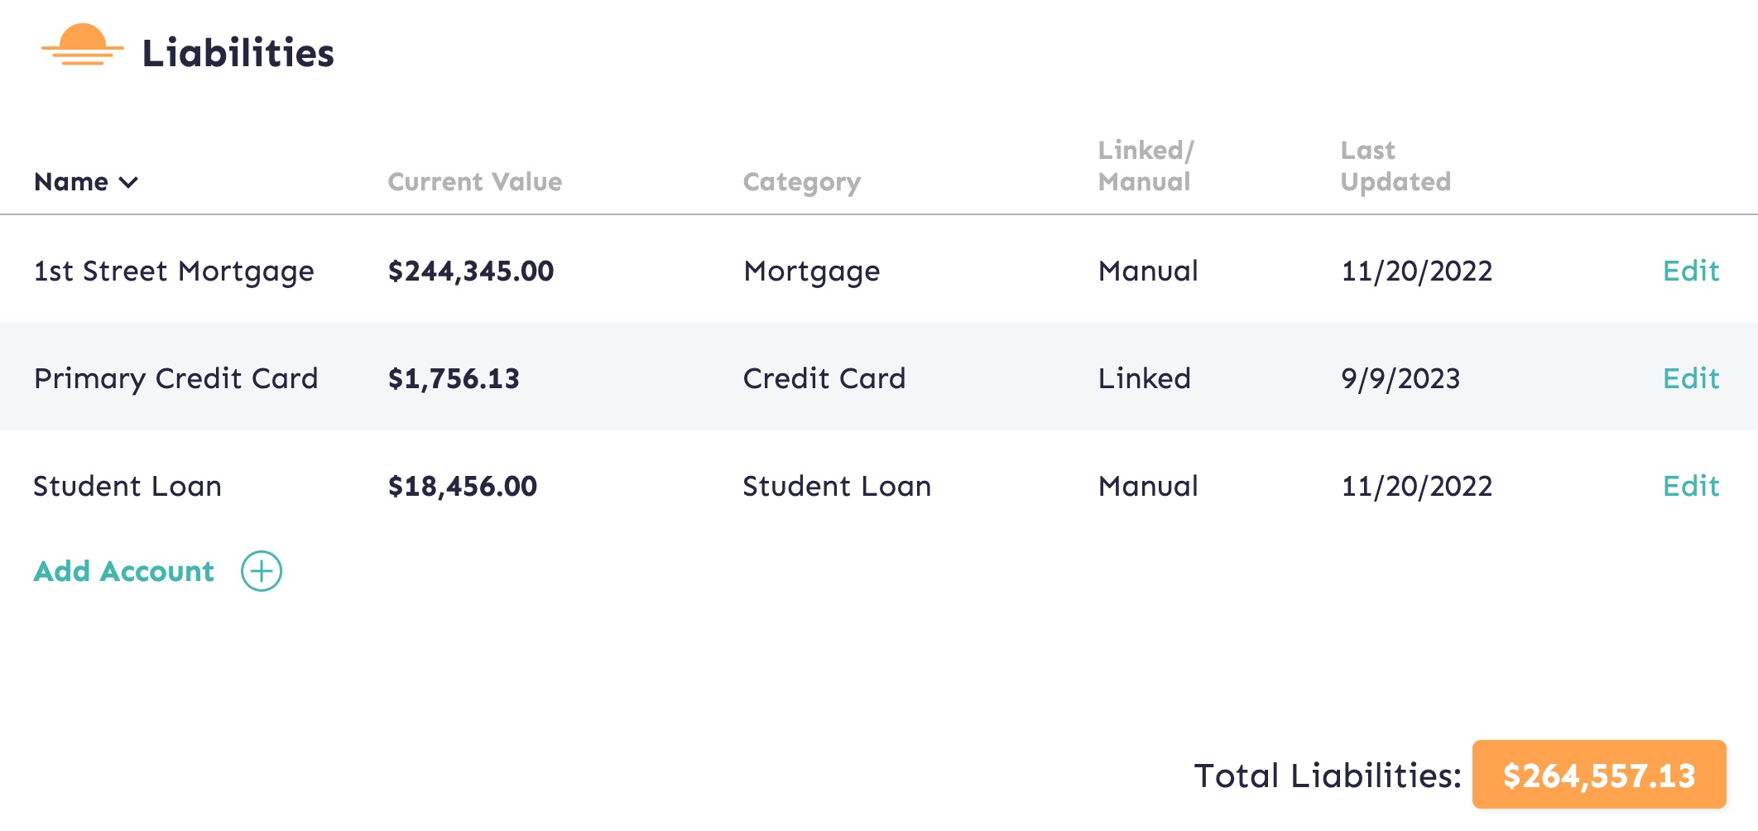Click the orange total $264,557.13 badge
The width and height of the screenshot is (1758, 831).
tap(1599, 775)
